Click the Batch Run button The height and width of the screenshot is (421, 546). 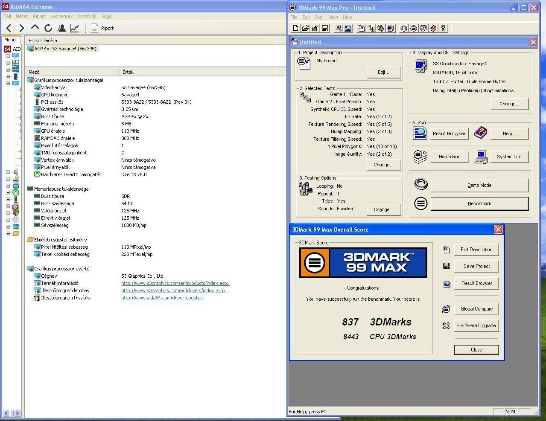450,157
